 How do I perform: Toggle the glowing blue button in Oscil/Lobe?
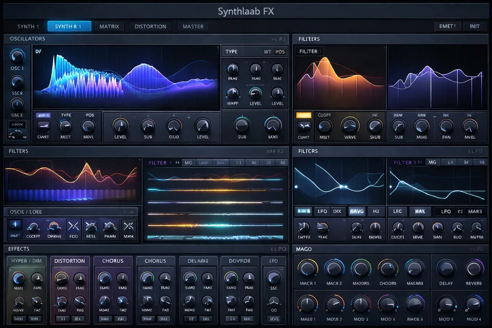coord(16,225)
